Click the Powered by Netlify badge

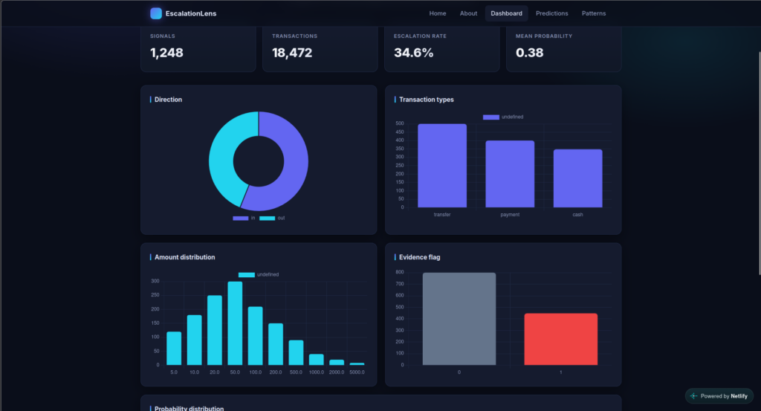(x=719, y=396)
